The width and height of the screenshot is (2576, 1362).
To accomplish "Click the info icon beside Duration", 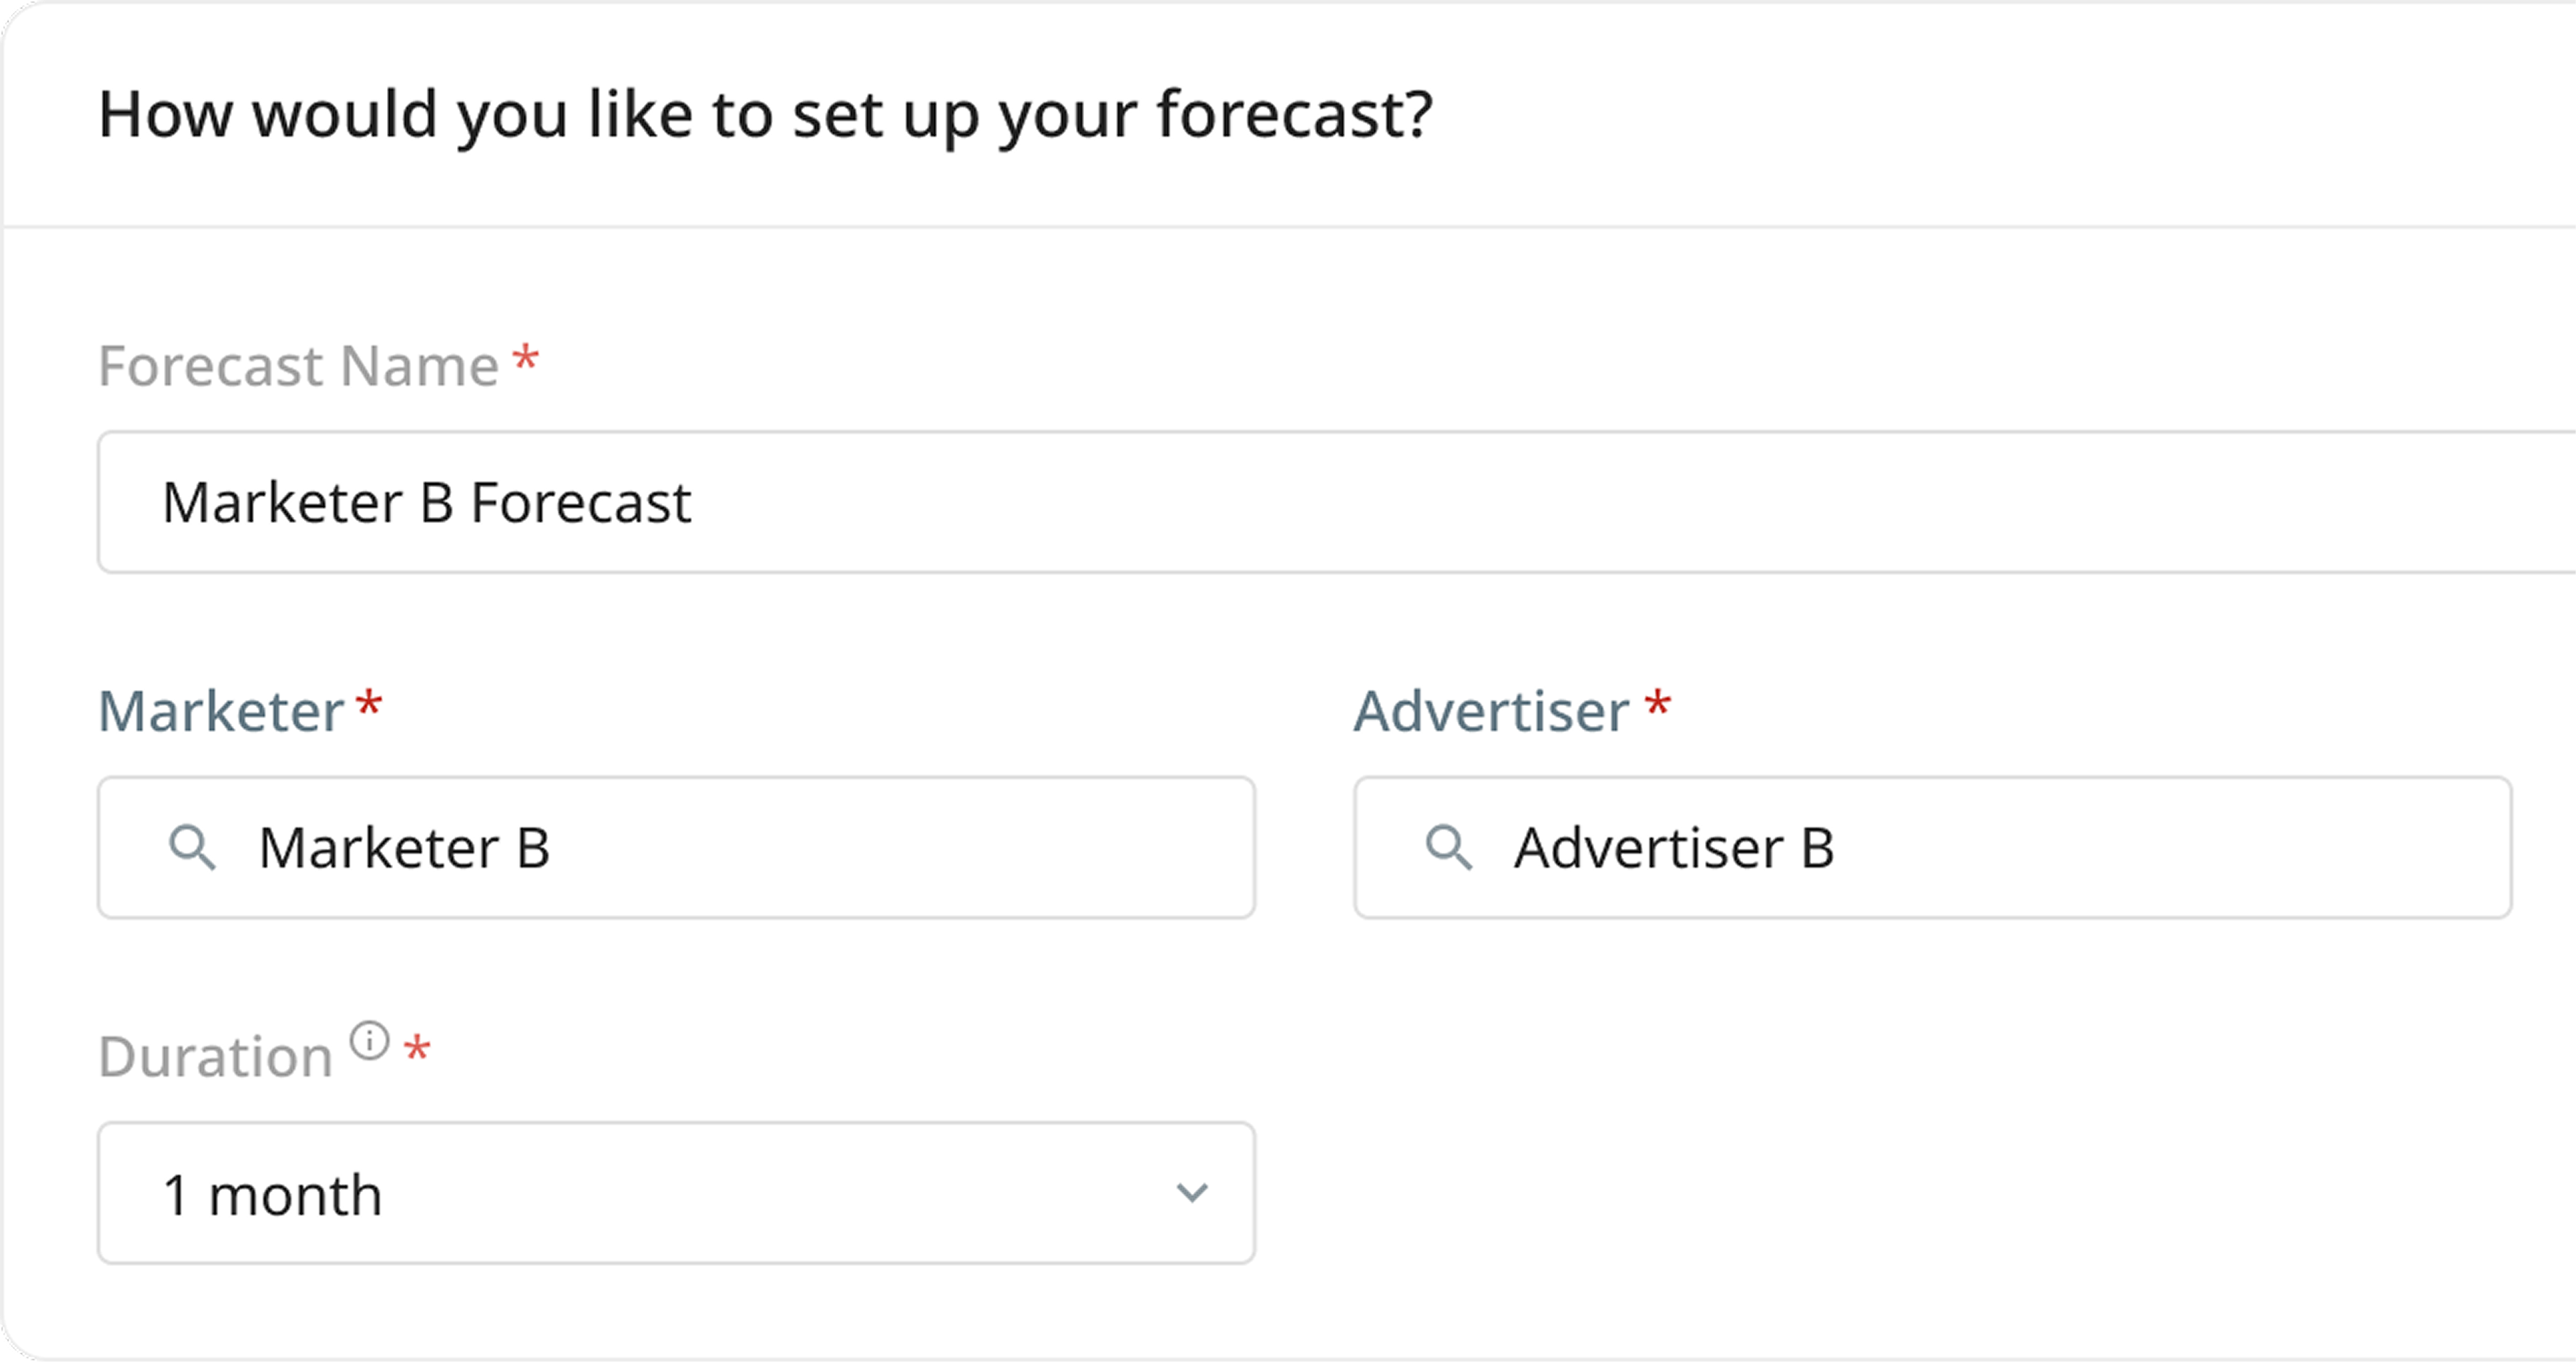I will [369, 1041].
